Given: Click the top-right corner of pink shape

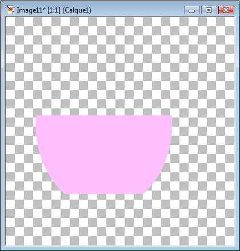Looking at the screenshot, I should pos(172,116).
